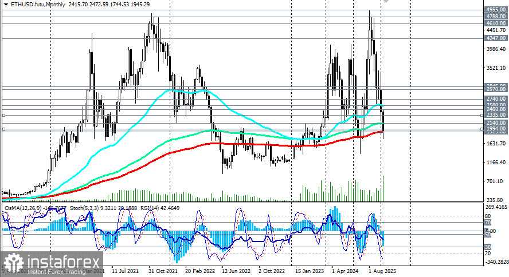The width and height of the screenshot is (509, 277).
Task: Click the 2 Oct 2022 date label
Action: click(x=272, y=271)
